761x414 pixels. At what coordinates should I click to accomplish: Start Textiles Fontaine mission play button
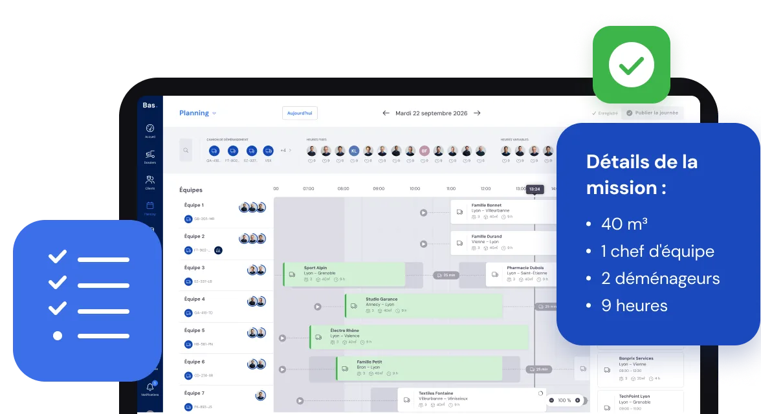[x=300, y=401]
